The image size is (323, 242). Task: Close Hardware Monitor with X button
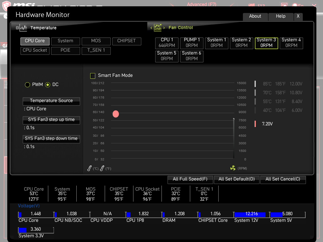(298, 16)
